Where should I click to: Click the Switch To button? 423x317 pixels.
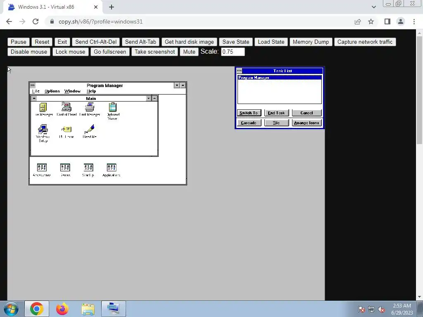249,113
